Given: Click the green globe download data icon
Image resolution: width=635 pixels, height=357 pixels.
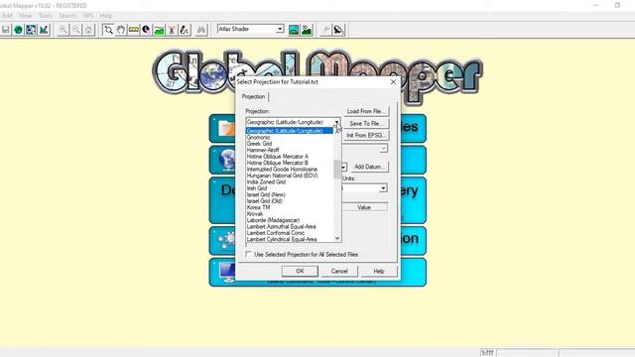Looking at the screenshot, I should [x=18, y=30].
